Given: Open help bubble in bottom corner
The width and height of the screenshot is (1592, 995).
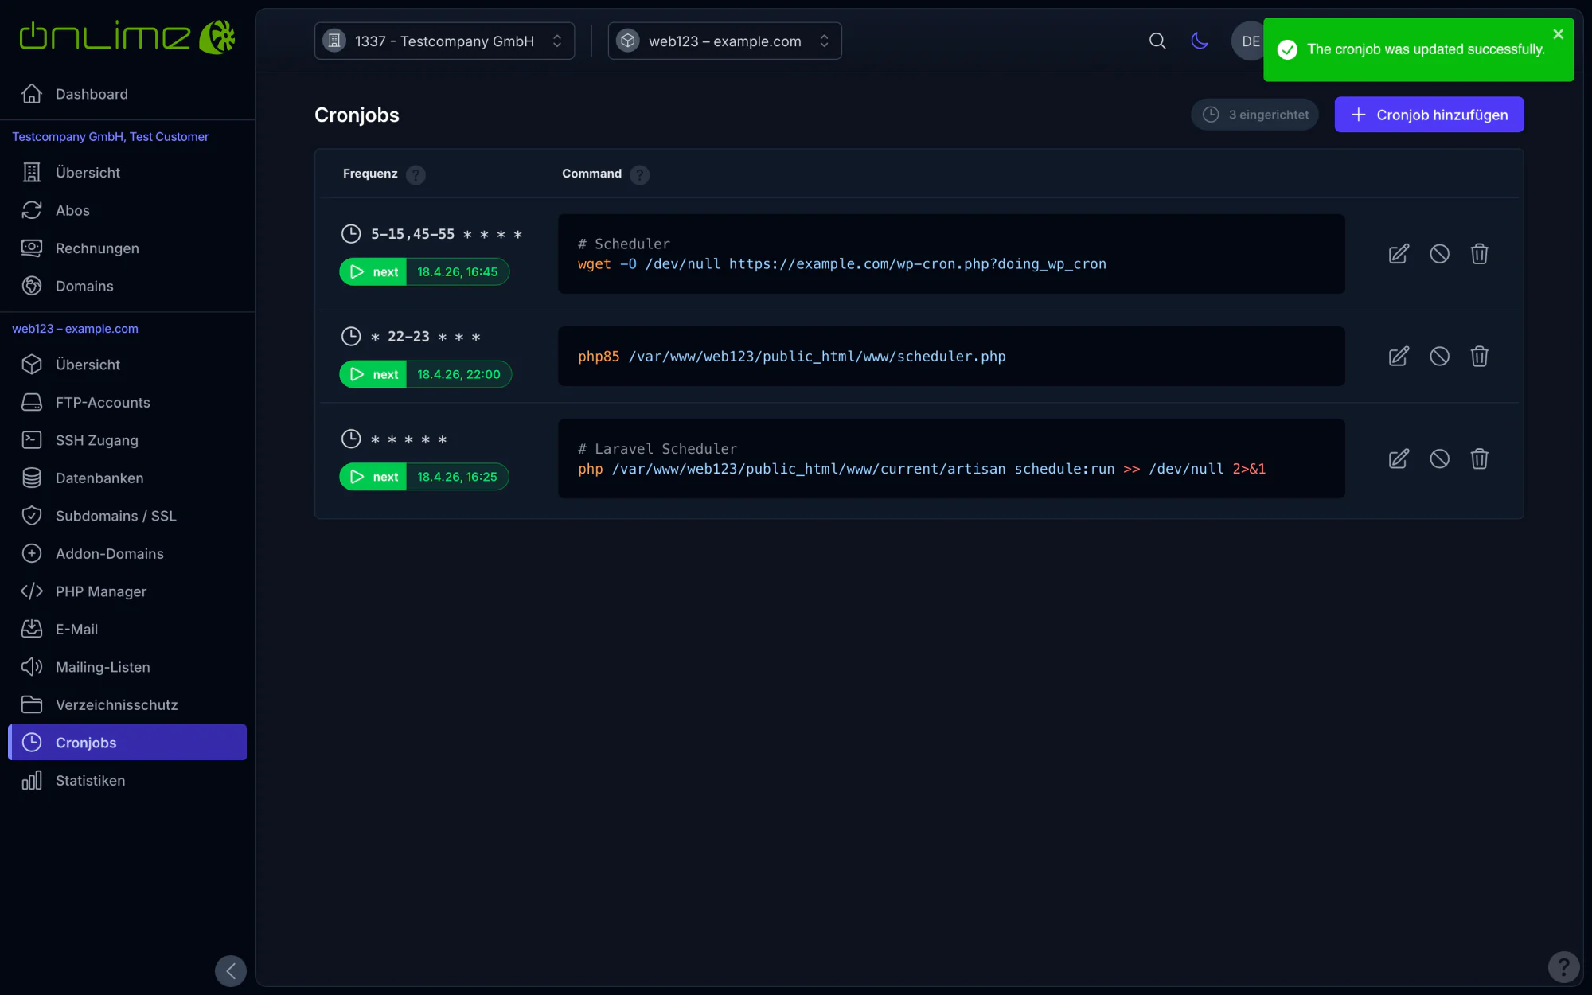Looking at the screenshot, I should tap(1563, 967).
